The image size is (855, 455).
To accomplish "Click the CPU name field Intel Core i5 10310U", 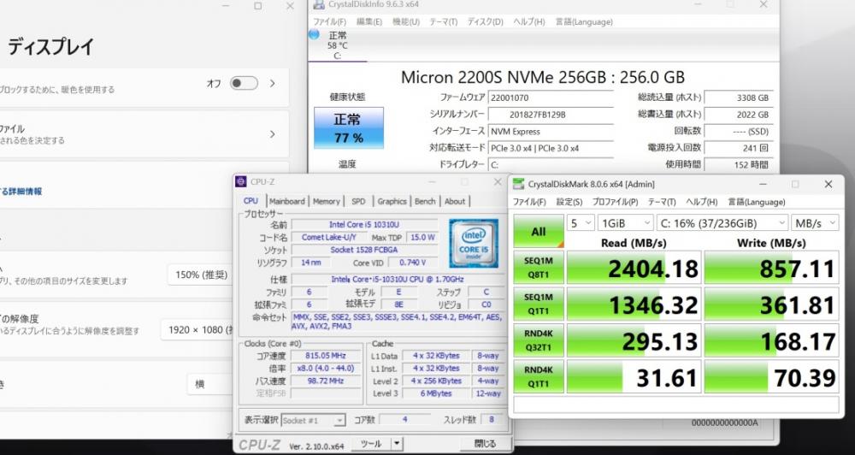I will 364,224.
